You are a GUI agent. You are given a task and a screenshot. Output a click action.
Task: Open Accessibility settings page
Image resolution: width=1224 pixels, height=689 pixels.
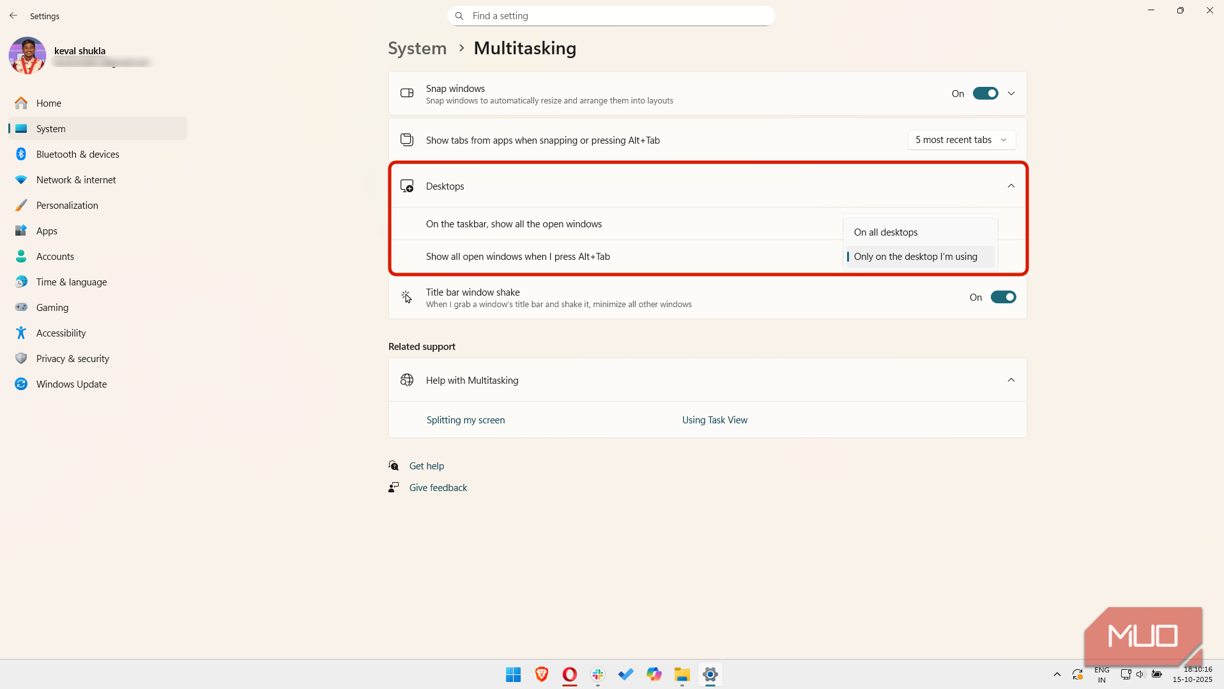coord(98,333)
